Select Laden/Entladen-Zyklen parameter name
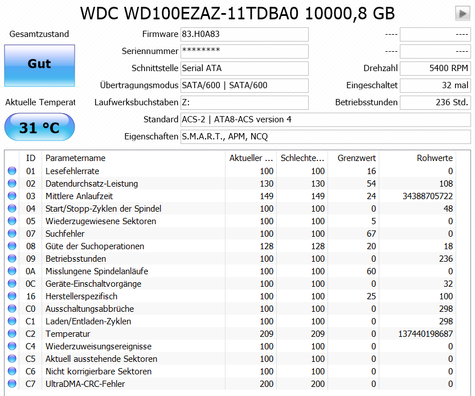 click(88, 321)
